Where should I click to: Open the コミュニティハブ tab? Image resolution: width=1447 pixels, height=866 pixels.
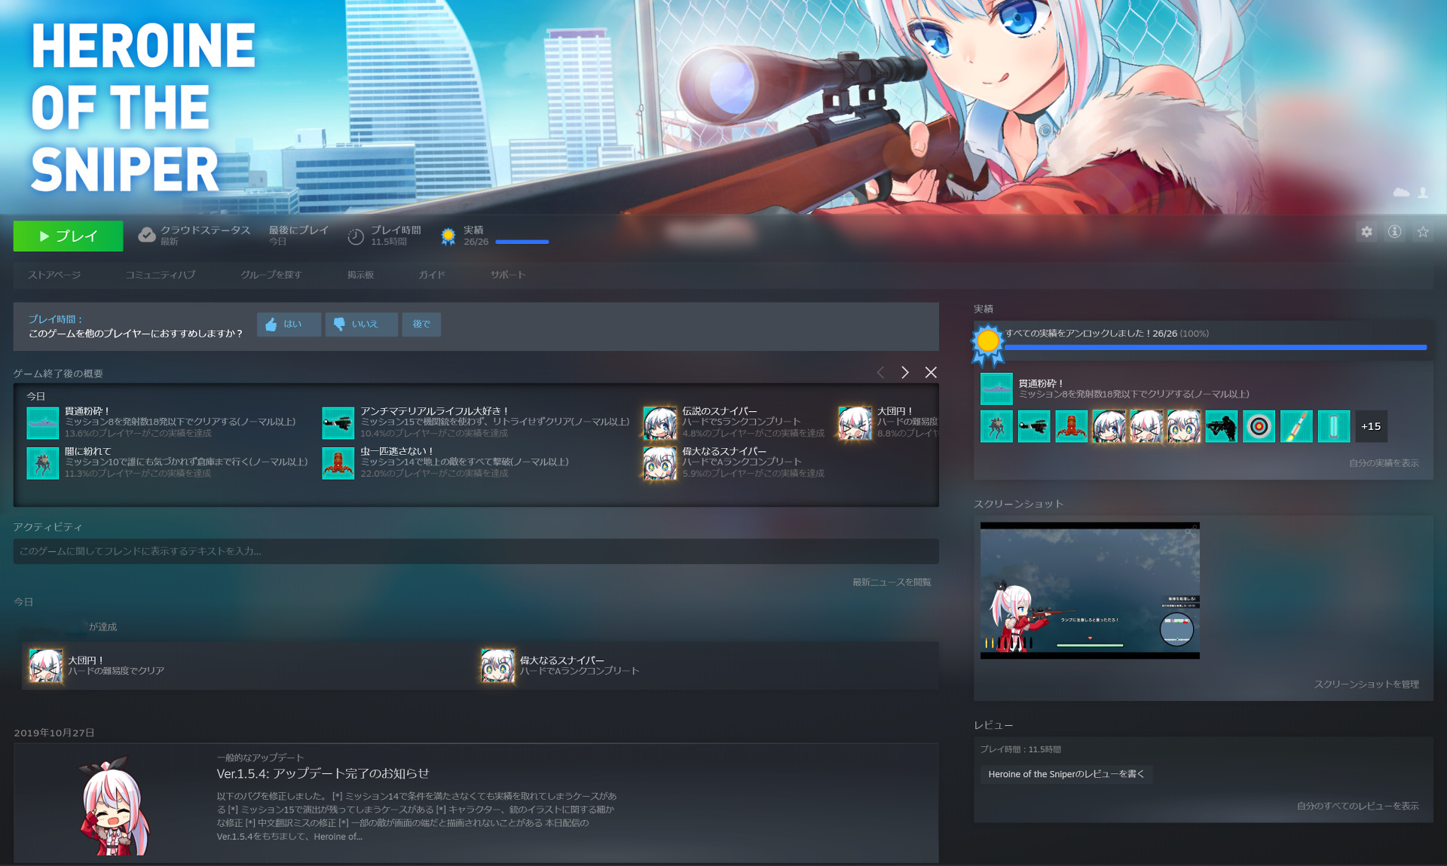coord(161,275)
